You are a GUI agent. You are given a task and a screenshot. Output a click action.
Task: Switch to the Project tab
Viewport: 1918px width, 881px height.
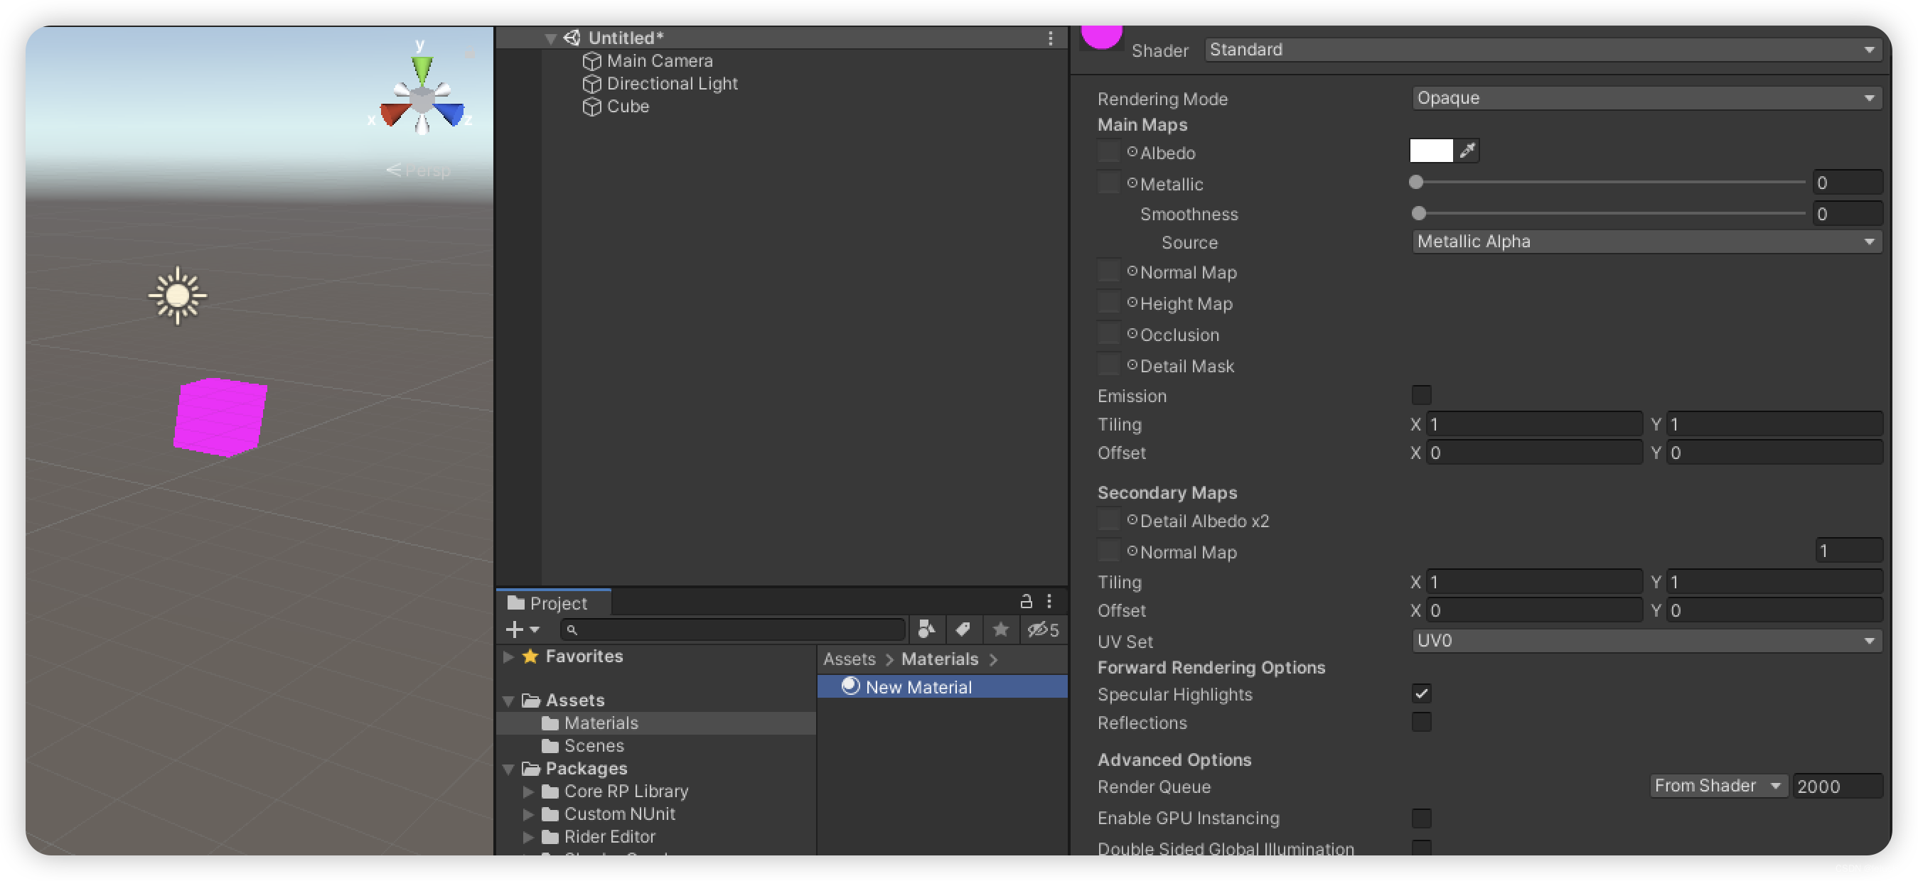click(557, 602)
